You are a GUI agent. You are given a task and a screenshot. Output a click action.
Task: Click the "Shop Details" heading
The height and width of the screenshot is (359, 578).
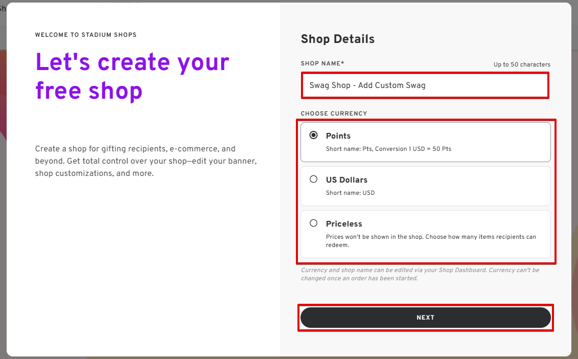click(337, 39)
